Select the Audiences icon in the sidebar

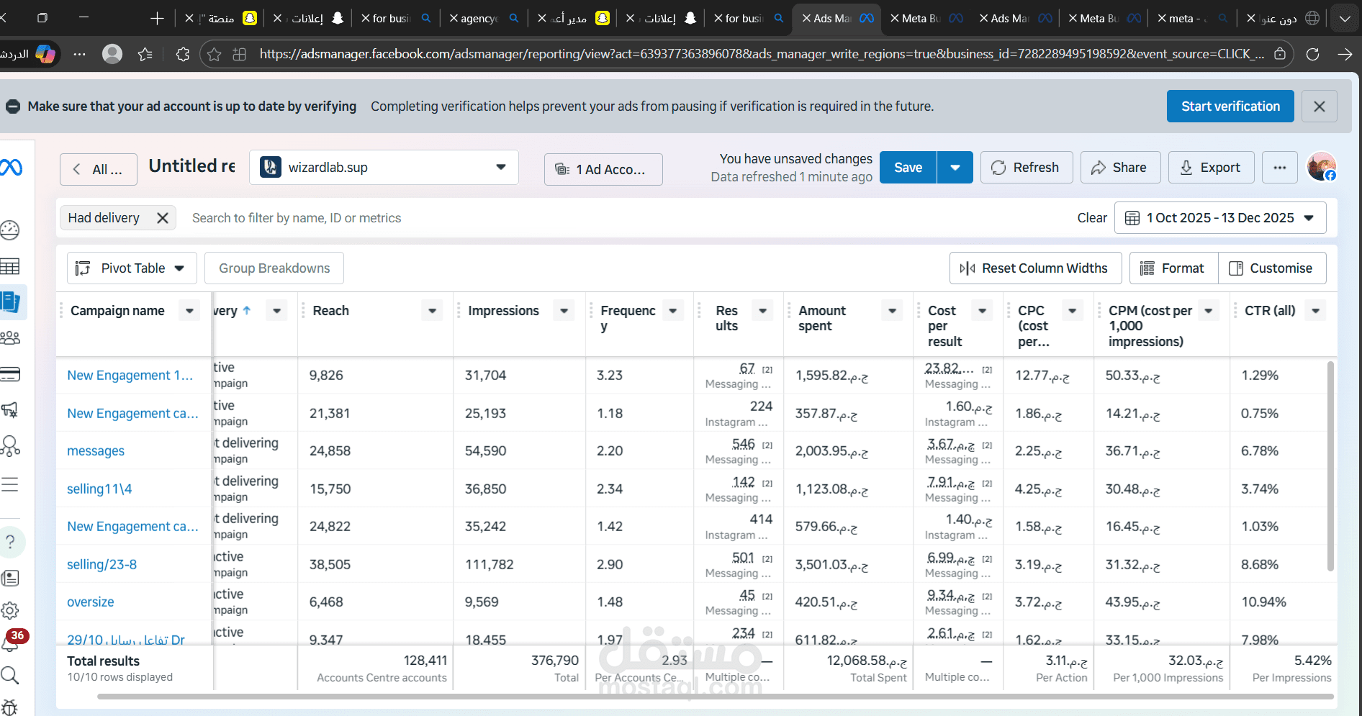(x=10, y=337)
